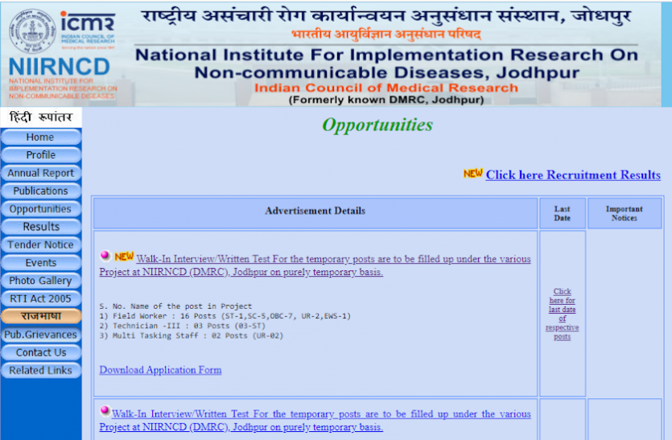Open the Results sidebar item
The image size is (672, 440).
41,227
